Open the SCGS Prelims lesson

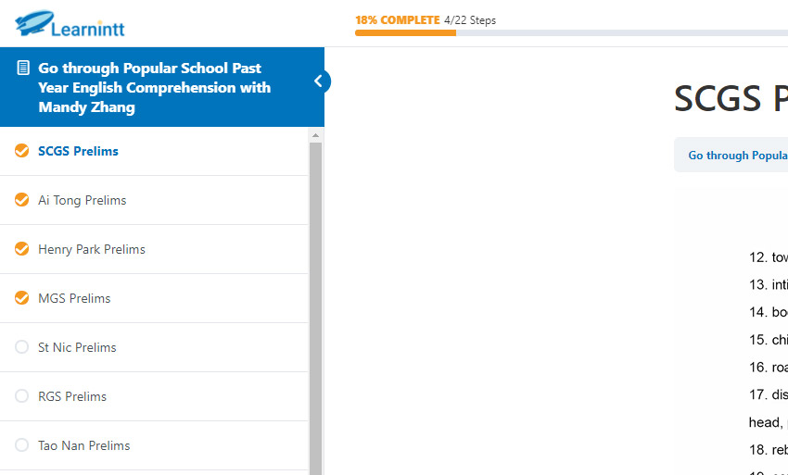tap(154, 151)
